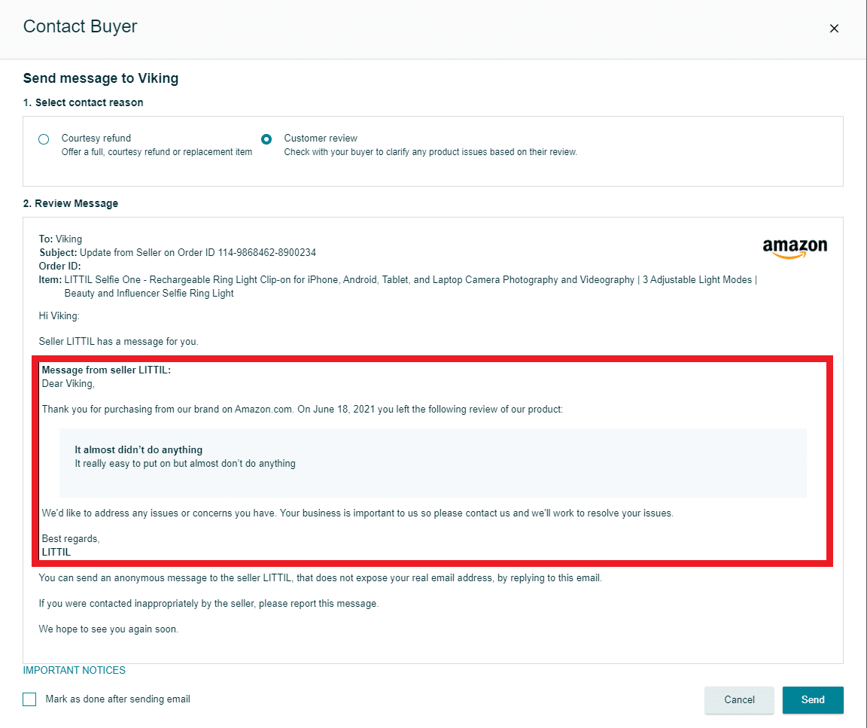Viewport: 867px width, 728px height.
Task: Click the Contact Buyer dialog title
Action: [x=81, y=26]
